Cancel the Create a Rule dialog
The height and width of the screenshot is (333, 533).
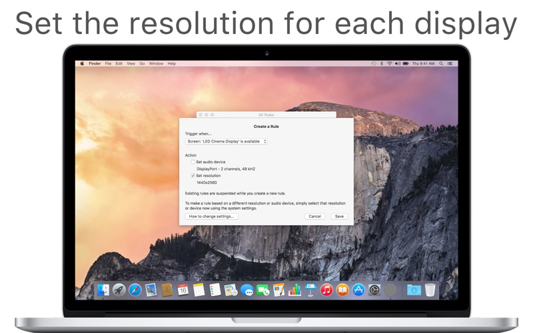click(314, 216)
